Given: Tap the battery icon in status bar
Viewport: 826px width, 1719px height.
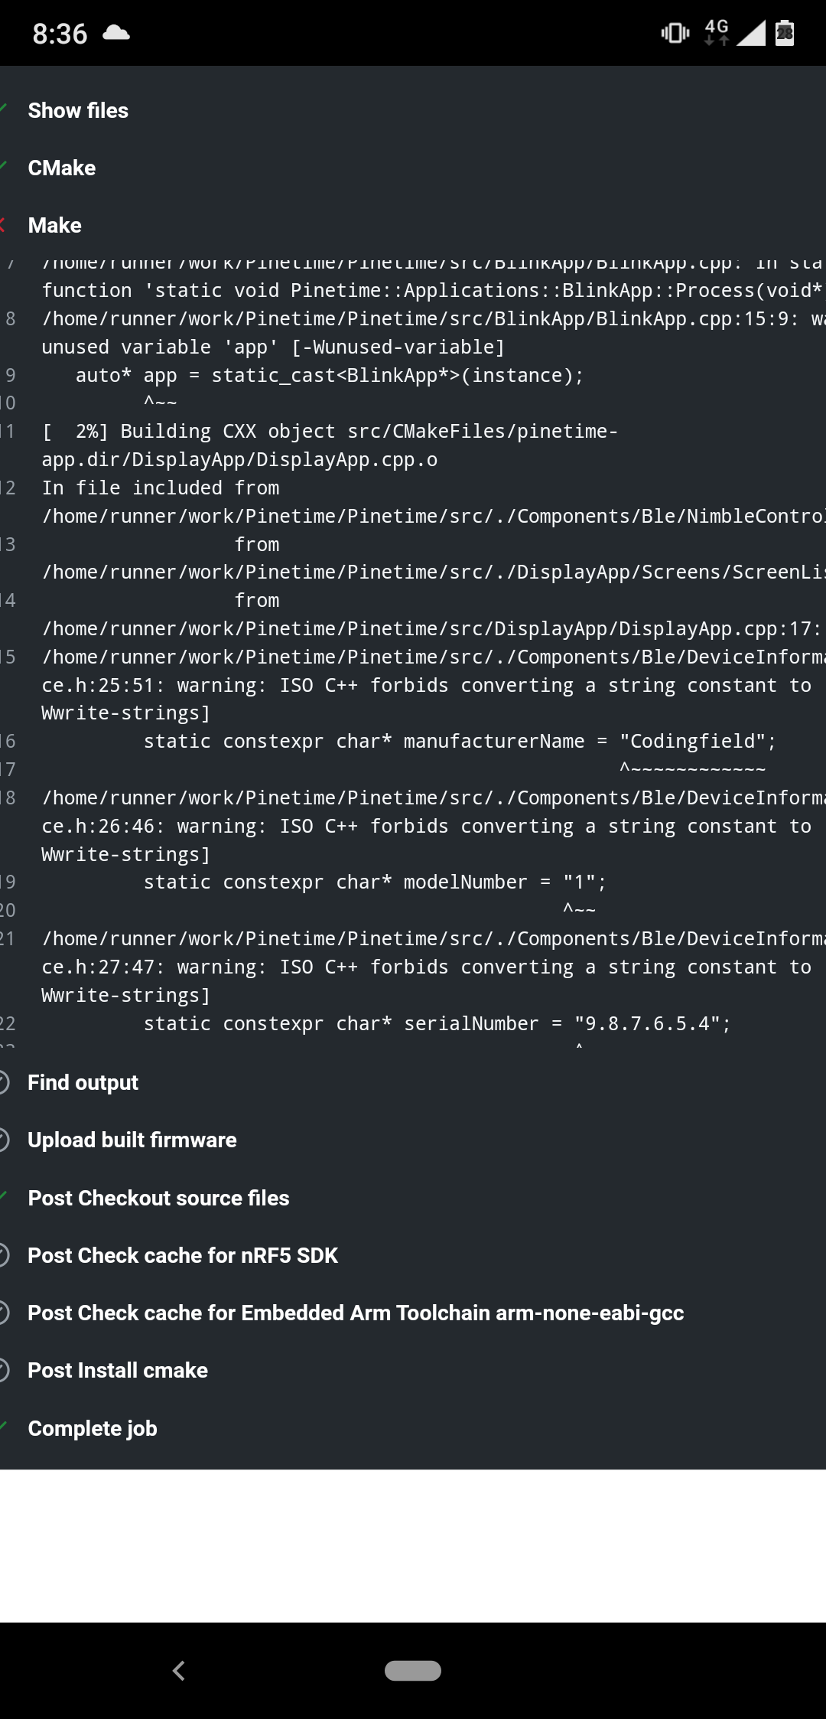Looking at the screenshot, I should [x=785, y=33].
